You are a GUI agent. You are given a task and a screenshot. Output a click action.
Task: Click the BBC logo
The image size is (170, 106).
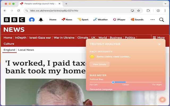tap(14, 20)
